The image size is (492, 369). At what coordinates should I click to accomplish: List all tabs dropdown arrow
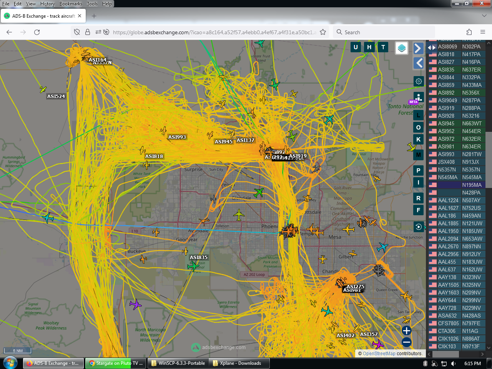484,16
